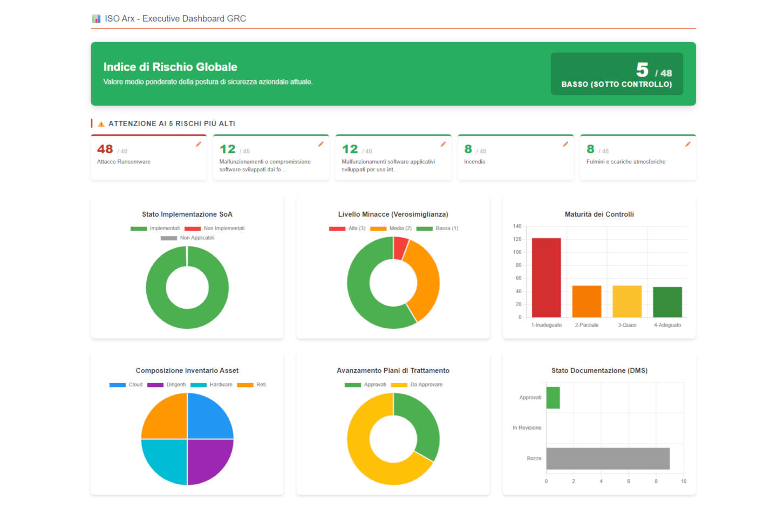Image resolution: width=777 pixels, height=512 pixels.
Task: Click the warning triangle icon near Attenzione heading
Action: click(x=101, y=124)
